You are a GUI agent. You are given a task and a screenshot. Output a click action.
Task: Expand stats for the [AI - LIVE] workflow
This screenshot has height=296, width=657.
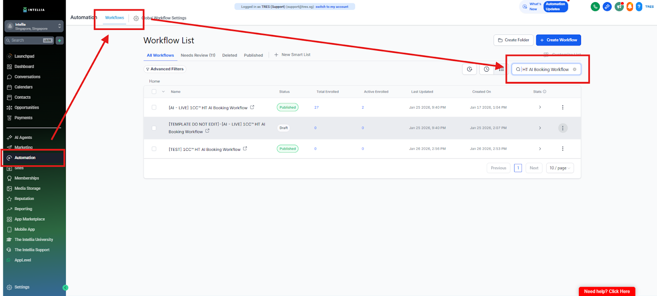point(540,107)
